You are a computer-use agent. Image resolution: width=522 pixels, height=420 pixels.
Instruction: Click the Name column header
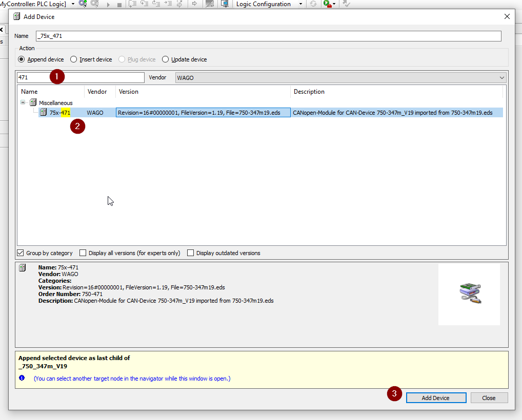(51, 92)
